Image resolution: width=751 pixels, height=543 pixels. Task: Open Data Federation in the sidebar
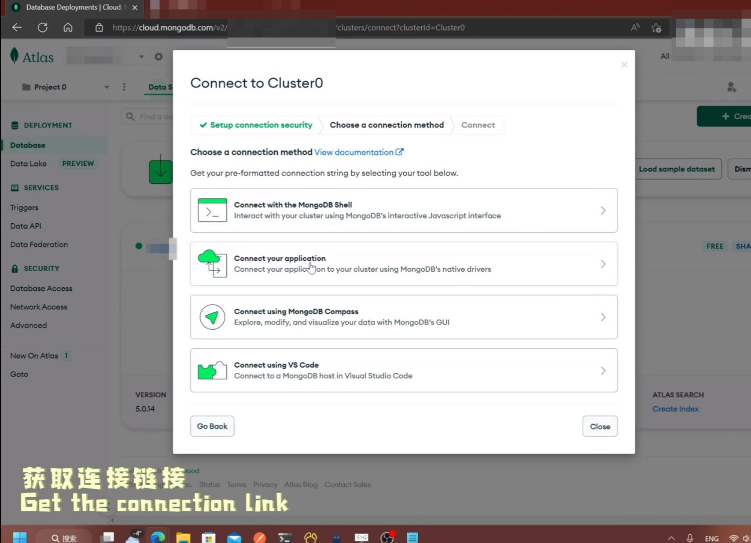39,244
